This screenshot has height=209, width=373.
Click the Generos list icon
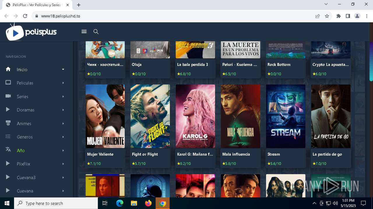[x=8, y=136]
